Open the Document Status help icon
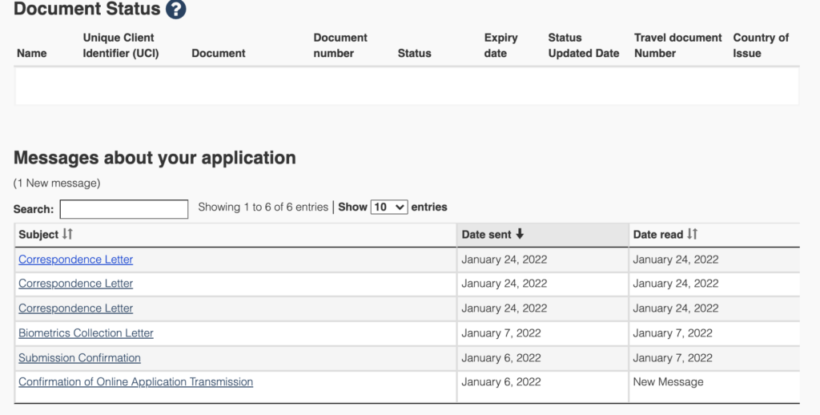820x415 pixels. (x=175, y=9)
